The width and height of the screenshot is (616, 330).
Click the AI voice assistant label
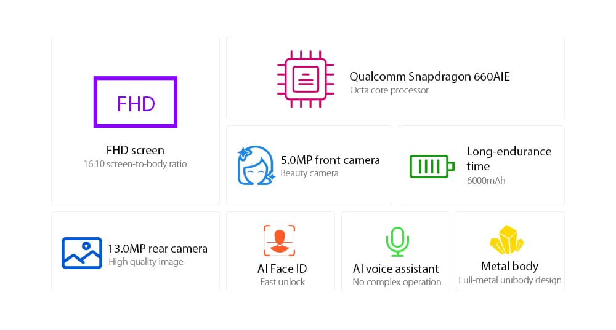[396, 269]
